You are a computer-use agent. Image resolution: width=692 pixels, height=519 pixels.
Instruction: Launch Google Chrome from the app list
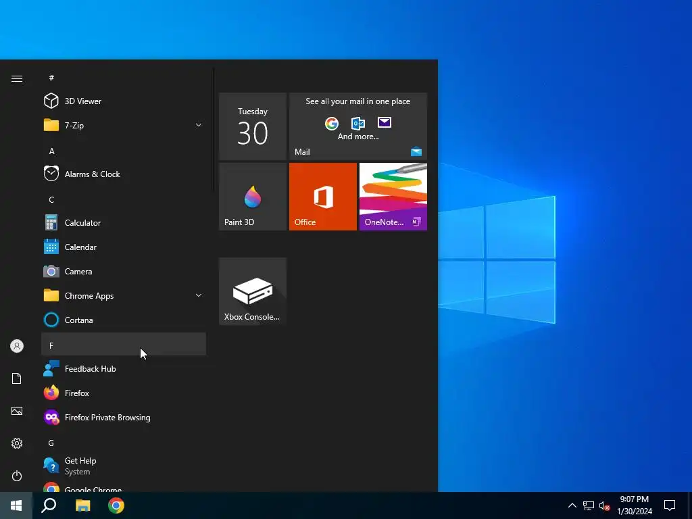coord(124,487)
